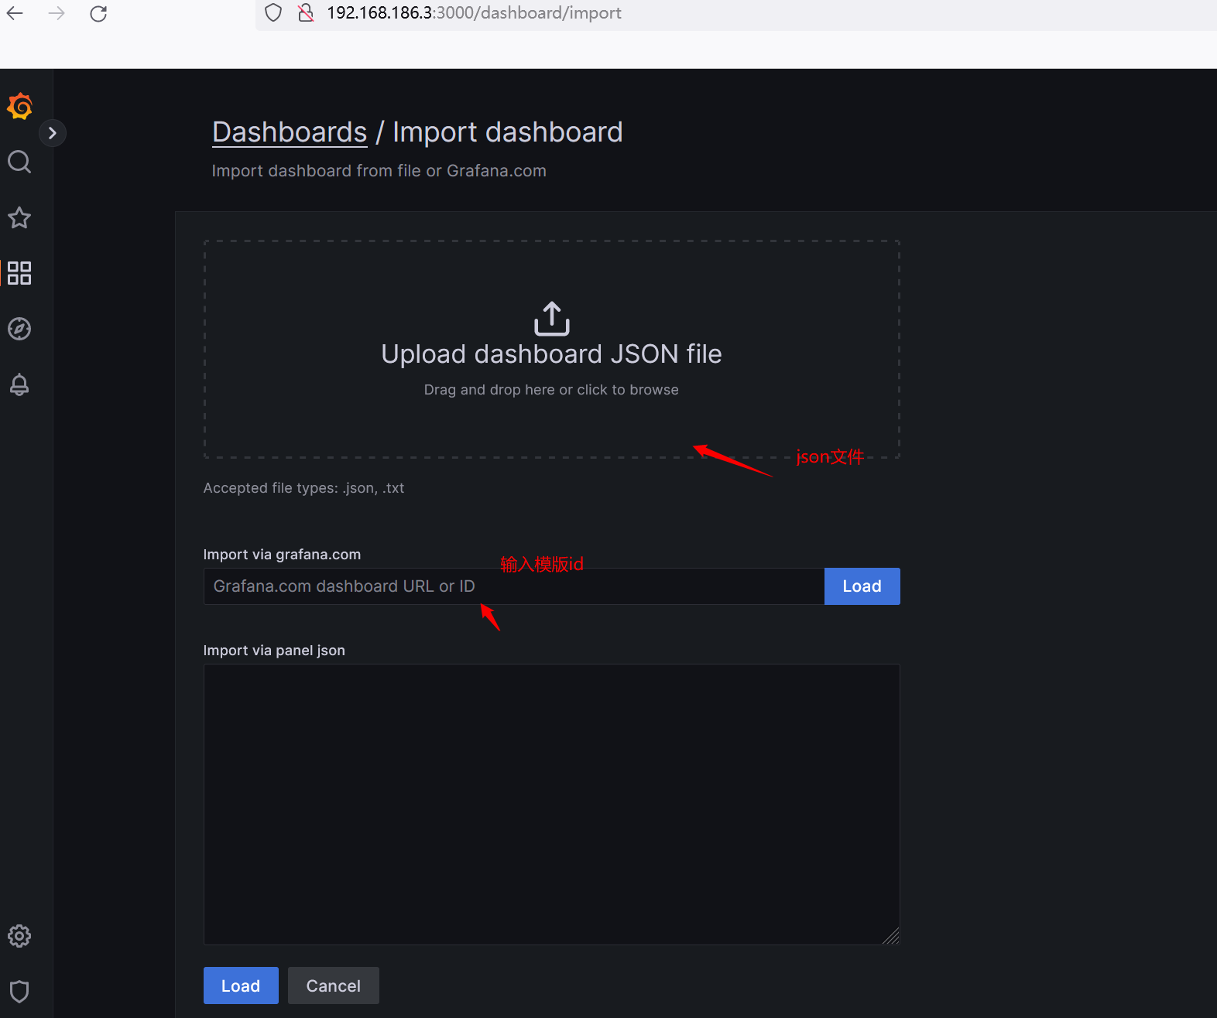Grab the textarea resize handle corner

pos(891,936)
